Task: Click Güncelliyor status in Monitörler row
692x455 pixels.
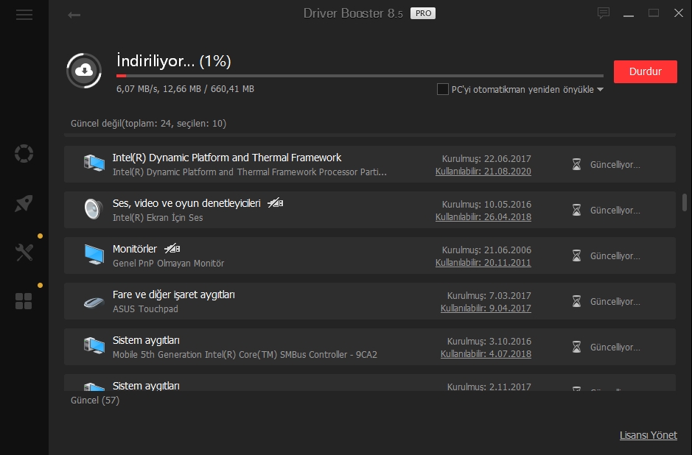Action: (615, 255)
